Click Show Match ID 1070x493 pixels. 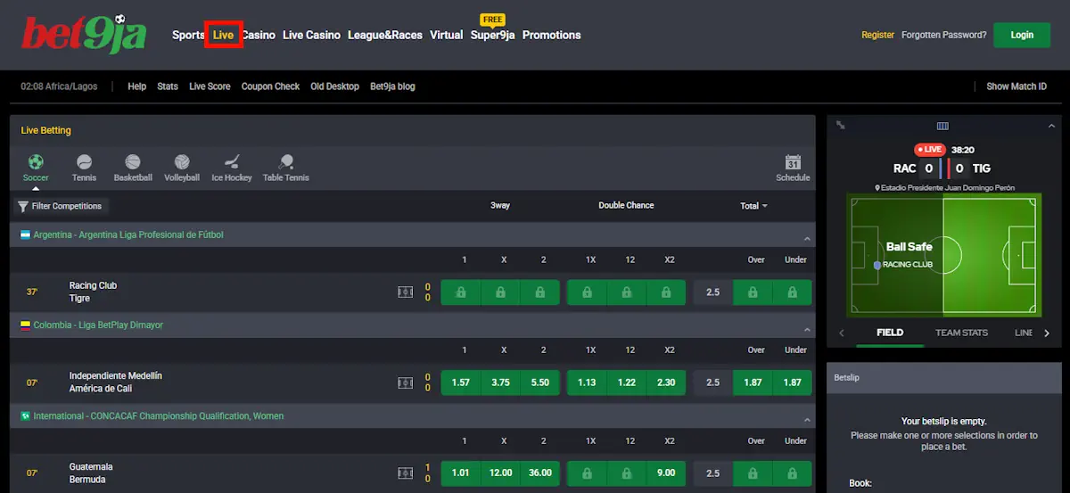click(1017, 86)
